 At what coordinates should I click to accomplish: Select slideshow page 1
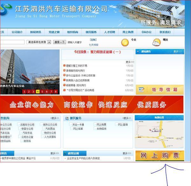click(24, 92)
